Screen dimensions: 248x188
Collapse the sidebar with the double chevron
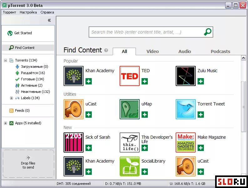49,20
